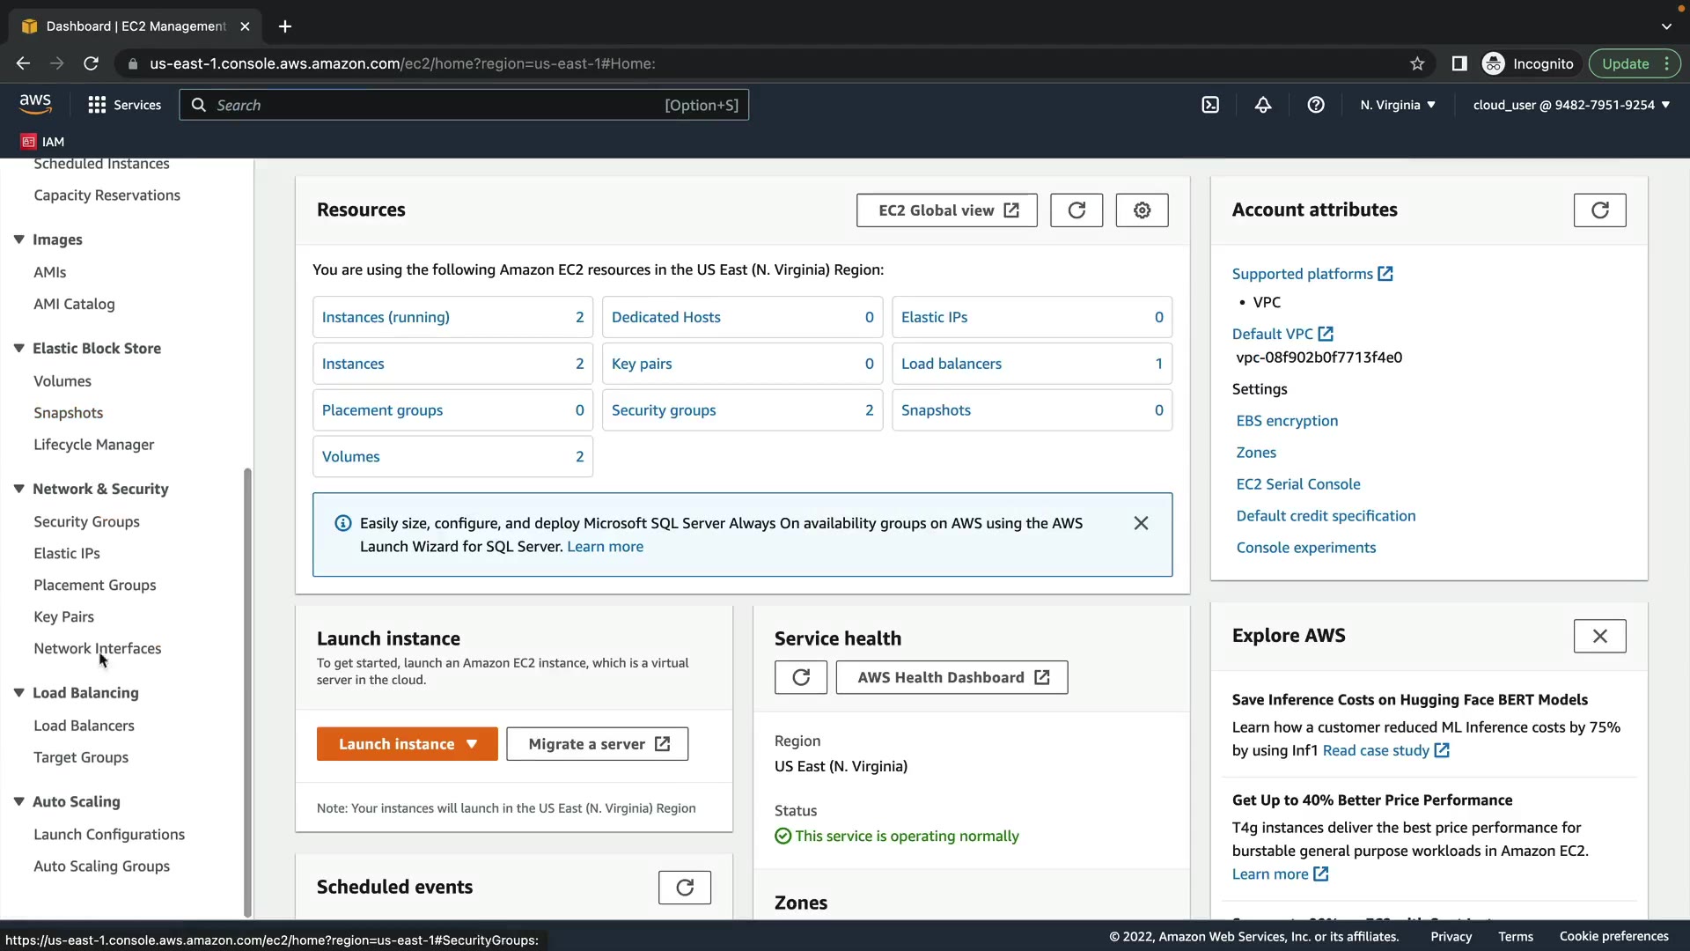Open AWS CloudShell icon in top bar
1690x951 pixels.
click(x=1210, y=105)
